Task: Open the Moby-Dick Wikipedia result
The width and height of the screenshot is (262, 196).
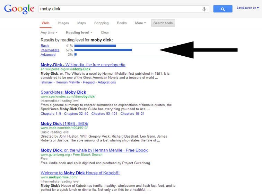Action: coord(83,65)
